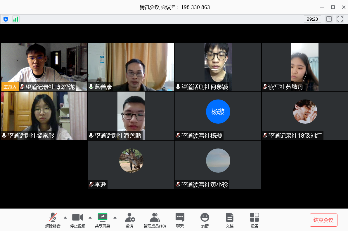Minimize the 腾讯会议 window
Screen dimensions: 348x231
[x=322, y=7]
